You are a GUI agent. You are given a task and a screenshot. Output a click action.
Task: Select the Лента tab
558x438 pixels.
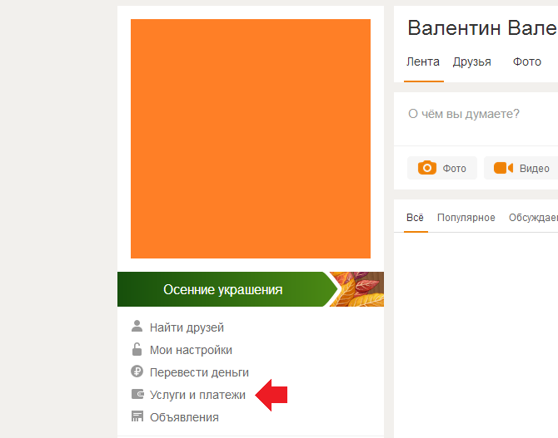(423, 62)
